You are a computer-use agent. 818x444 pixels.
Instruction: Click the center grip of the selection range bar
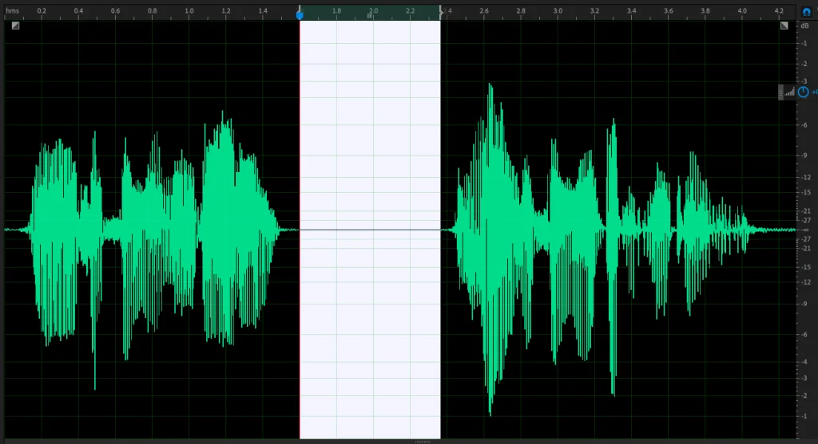coord(371,15)
